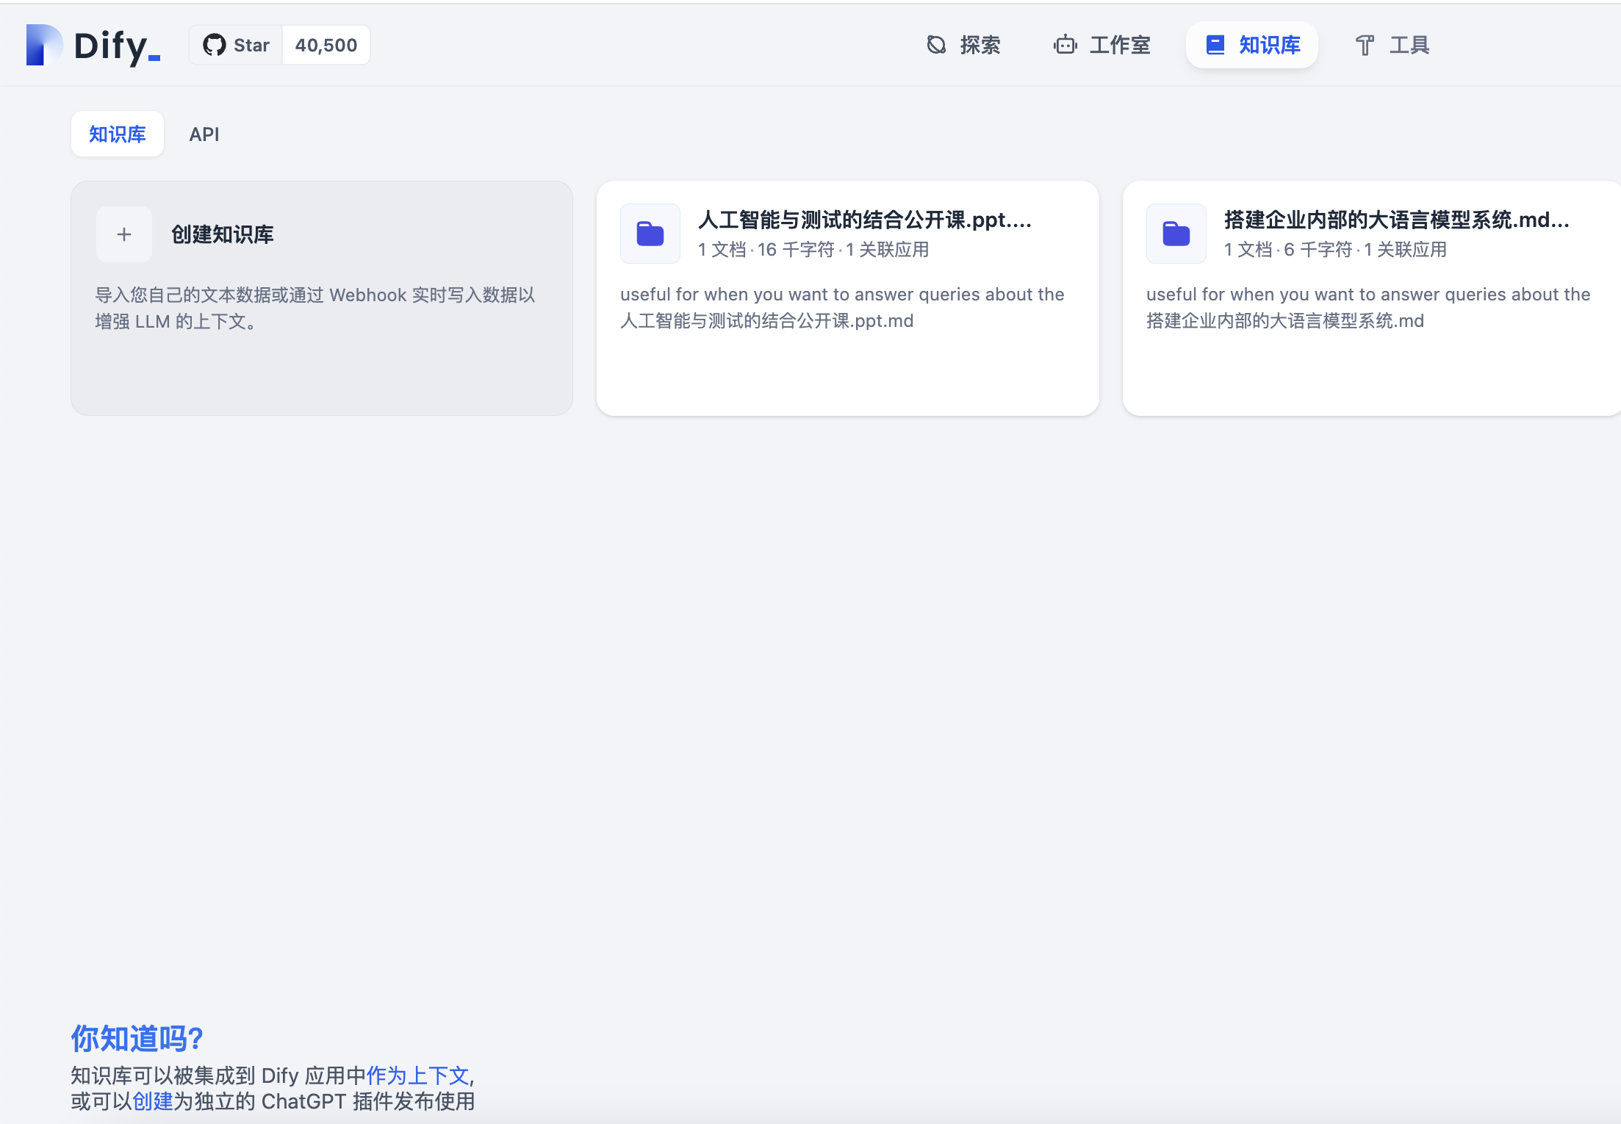Image resolution: width=1621 pixels, height=1124 pixels.
Task: Switch to the API tab
Action: pos(204,134)
